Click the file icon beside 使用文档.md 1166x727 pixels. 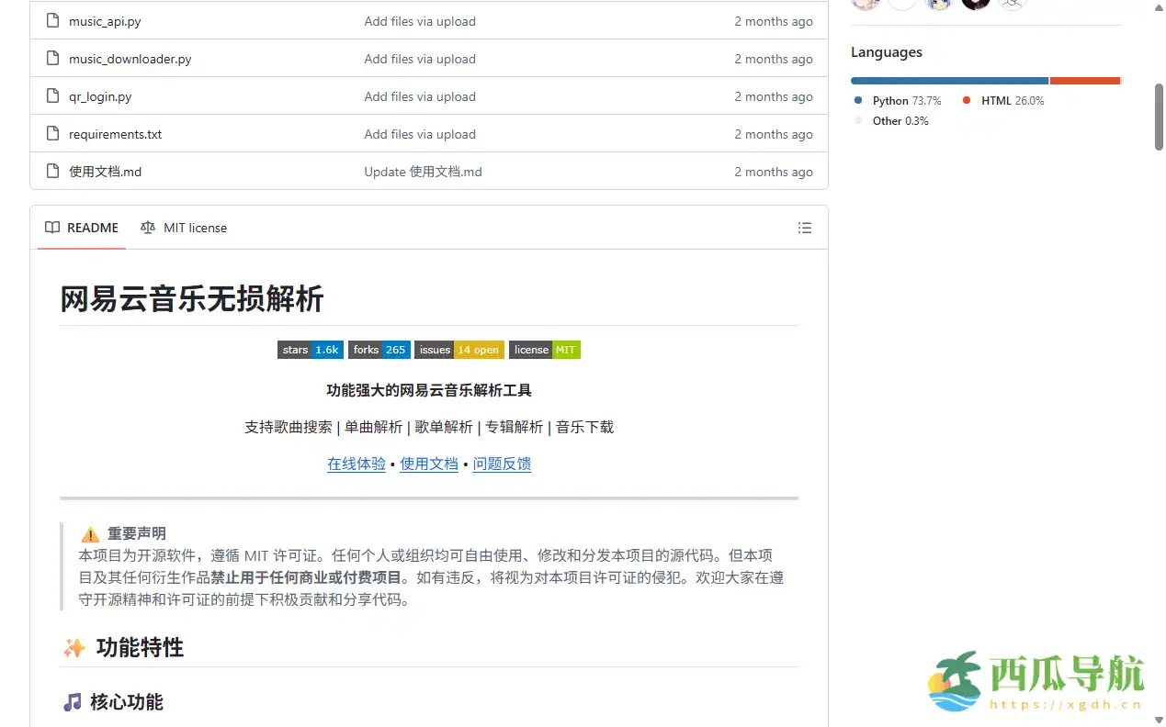point(52,171)
